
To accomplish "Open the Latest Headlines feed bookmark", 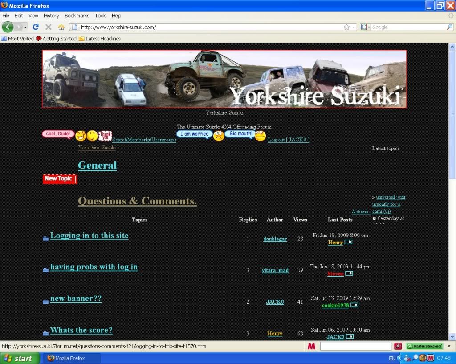I will tap(99, 39).
